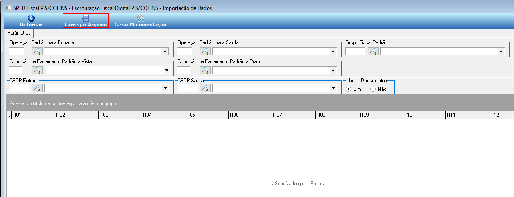Focus Condição de Pagamento à Prazo code field

[x=183, y=70]
